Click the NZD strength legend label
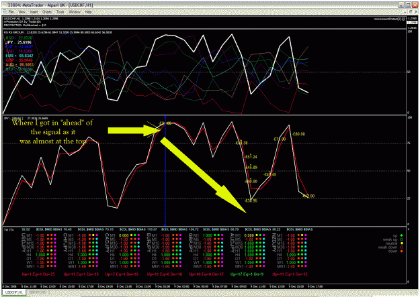420x297 pixels. (x=19, y=69)
